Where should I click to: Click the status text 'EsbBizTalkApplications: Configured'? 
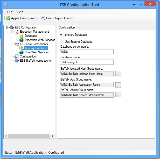pos(39,153)
